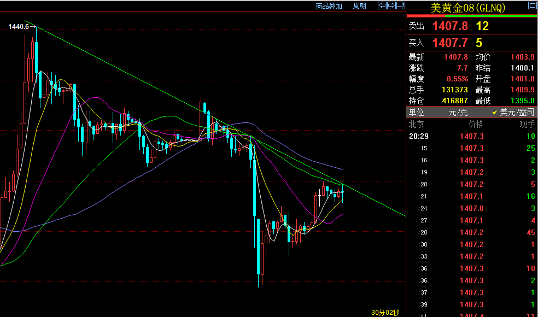Select the :33 tick row price 1407.2
This screenshot has width=538, height=317.
click(x=472, y=256)
